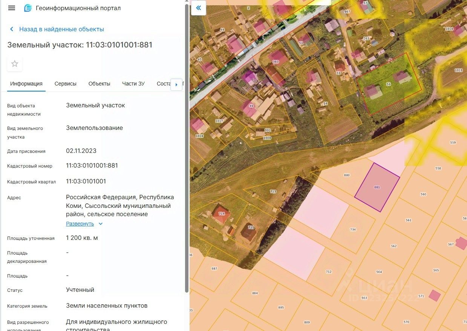Select the address text starting Российская Федерация
The image size is (467, 331).
(x=120, y=206)
